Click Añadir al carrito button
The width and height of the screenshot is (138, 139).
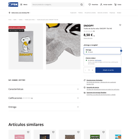coord(108,70)
